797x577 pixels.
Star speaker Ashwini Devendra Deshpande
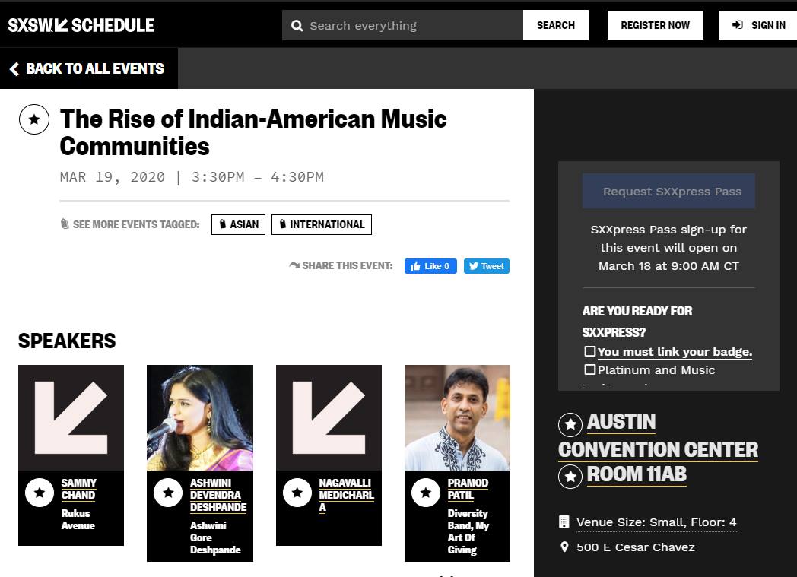(x=168, y=493)
